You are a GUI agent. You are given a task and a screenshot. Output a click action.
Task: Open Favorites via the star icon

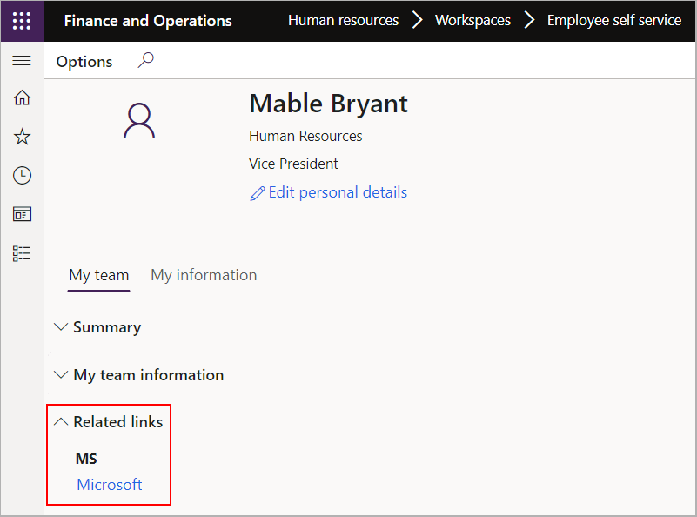point(21,136)
